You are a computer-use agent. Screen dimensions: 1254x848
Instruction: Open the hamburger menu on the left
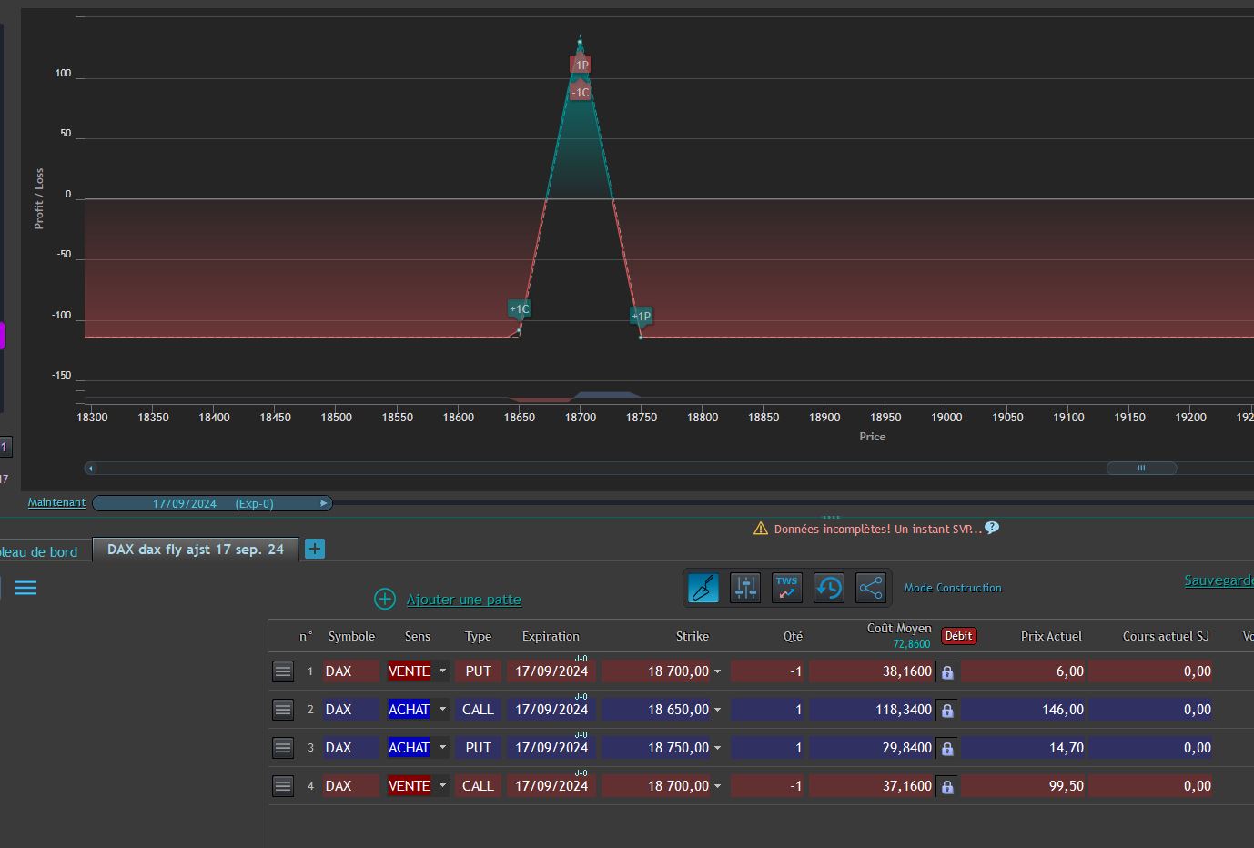[25, 588]
